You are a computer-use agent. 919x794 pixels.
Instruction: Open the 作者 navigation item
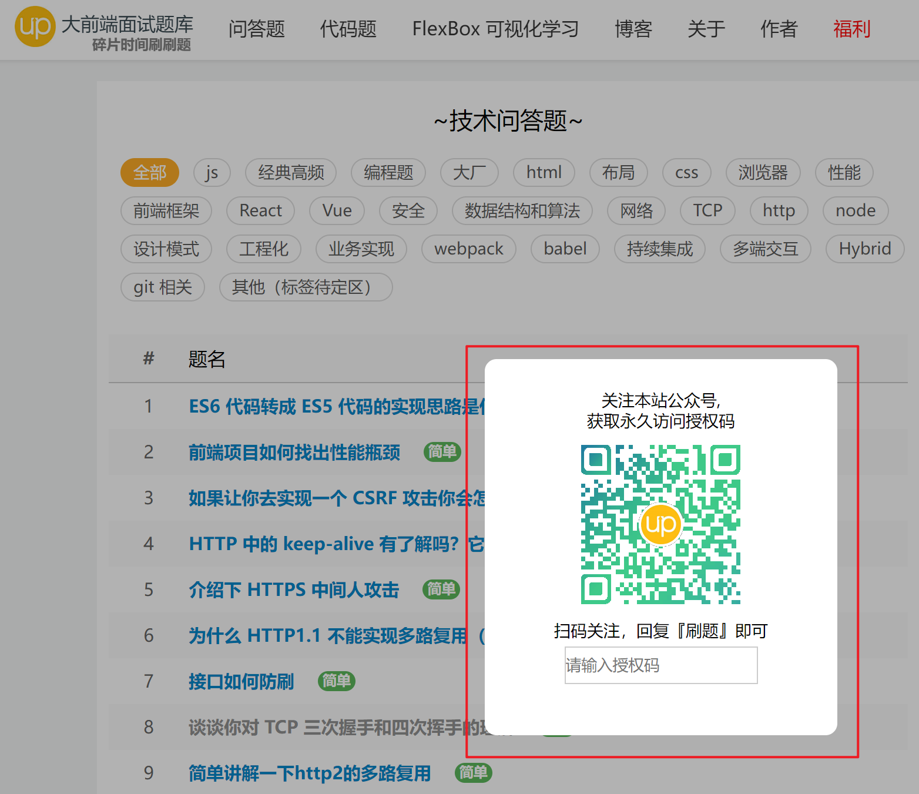click(x=779, y=28)
